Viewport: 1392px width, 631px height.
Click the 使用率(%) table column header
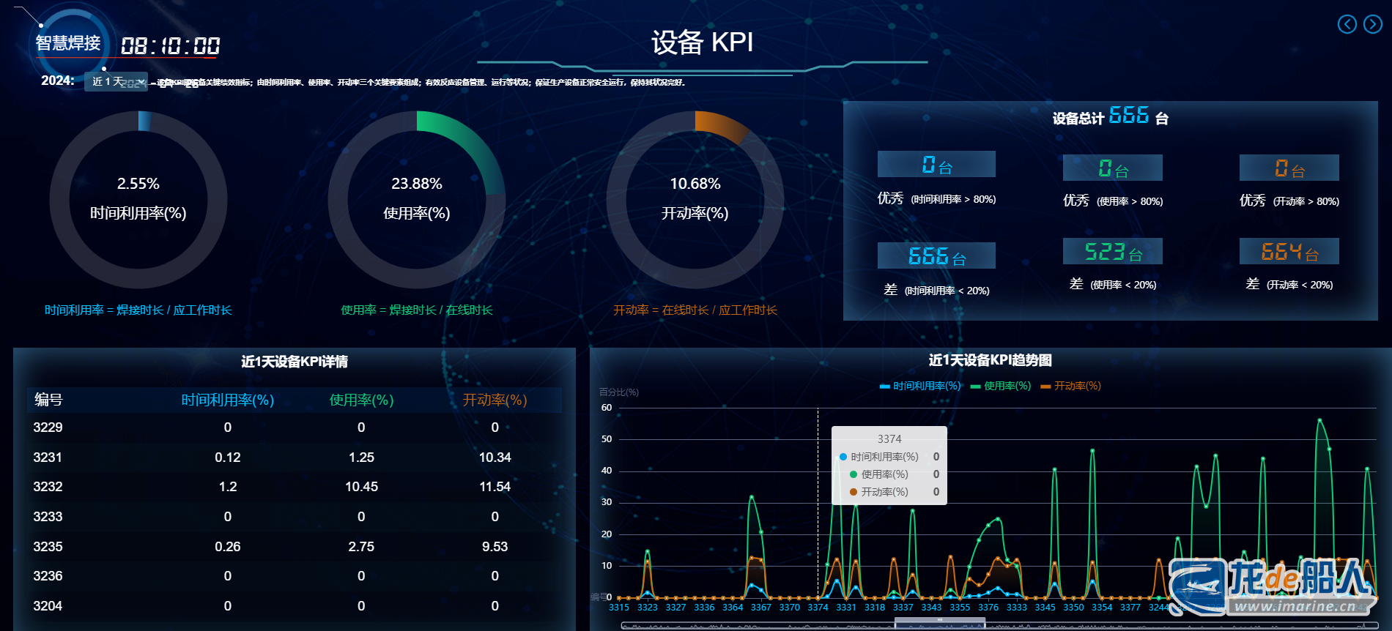coord(361,400)
